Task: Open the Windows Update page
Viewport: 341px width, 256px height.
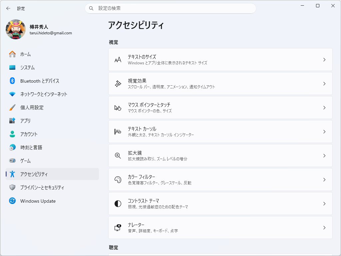Action: [x=52, y=201]
